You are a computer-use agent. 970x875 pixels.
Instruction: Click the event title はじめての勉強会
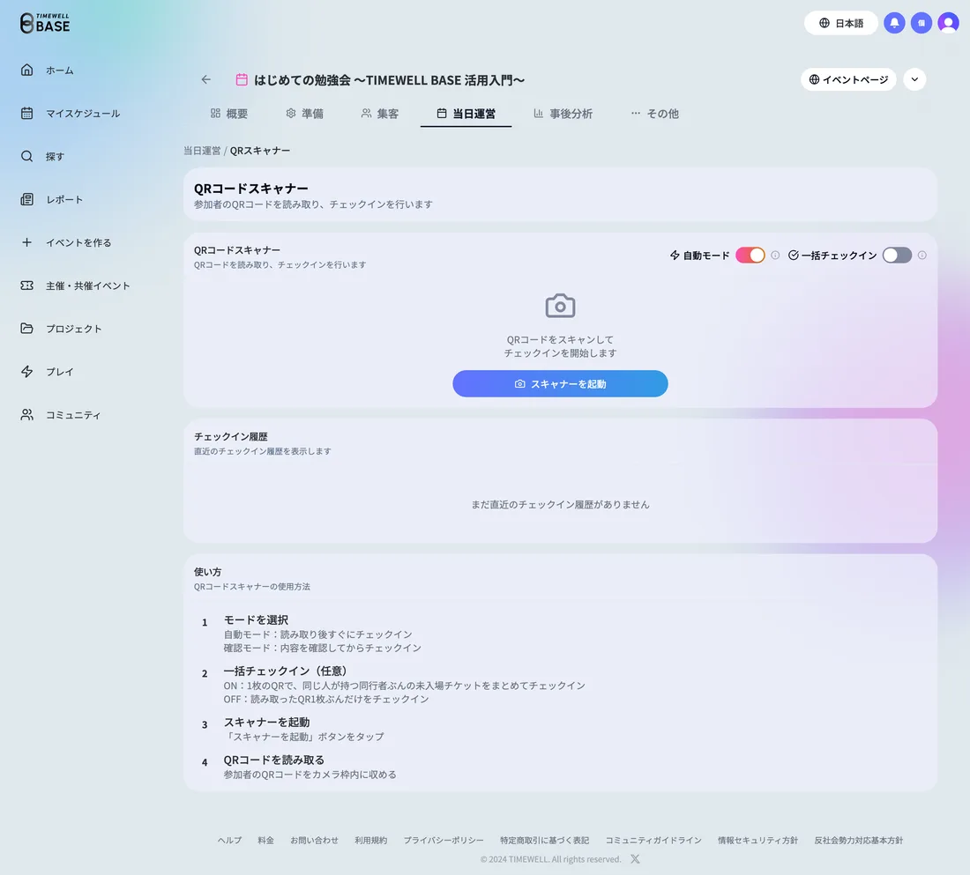click(x=389, y=80)
